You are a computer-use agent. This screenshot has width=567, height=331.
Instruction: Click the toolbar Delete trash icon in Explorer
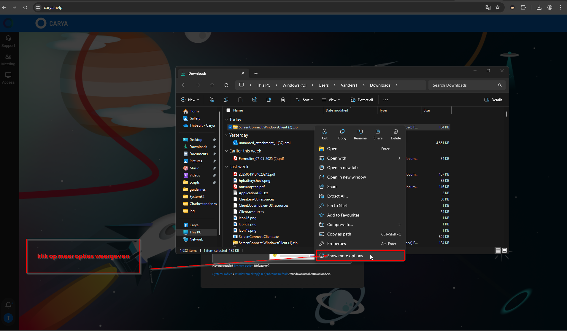pyautogui.click(x=283, y=100)
